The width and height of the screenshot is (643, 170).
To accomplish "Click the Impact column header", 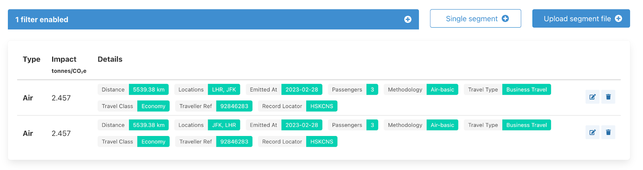I will [x=64, y=59].
